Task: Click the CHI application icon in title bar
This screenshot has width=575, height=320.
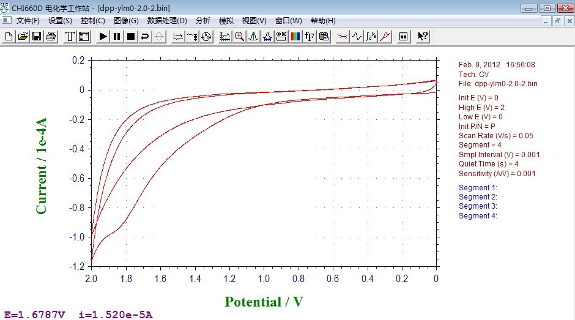Action: point(5,8)
